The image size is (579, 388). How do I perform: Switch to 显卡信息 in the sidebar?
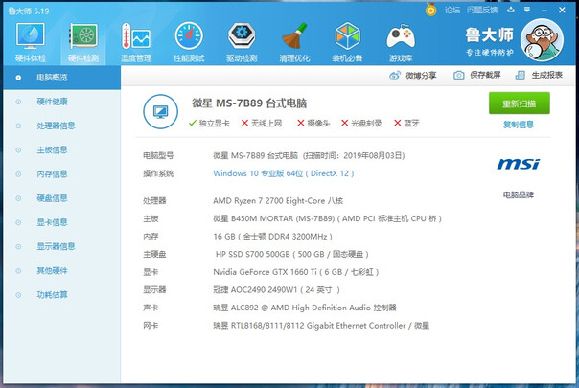tap(52, 222)
